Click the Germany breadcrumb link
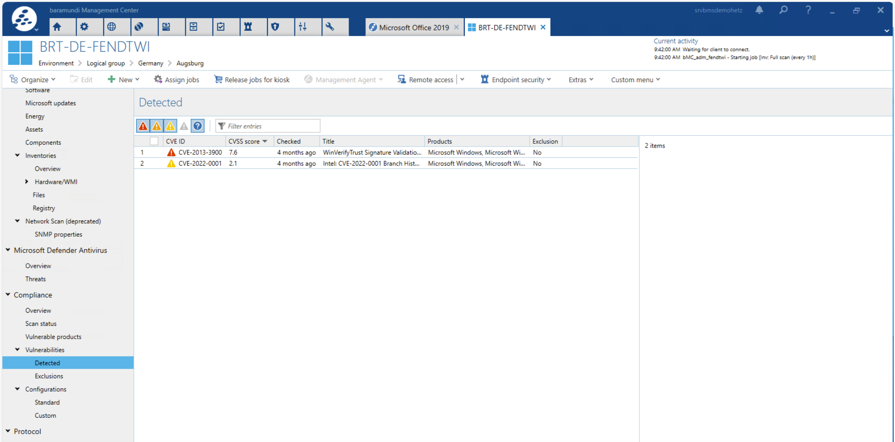This screenshot has width=895, height=442. coord(150,63)
